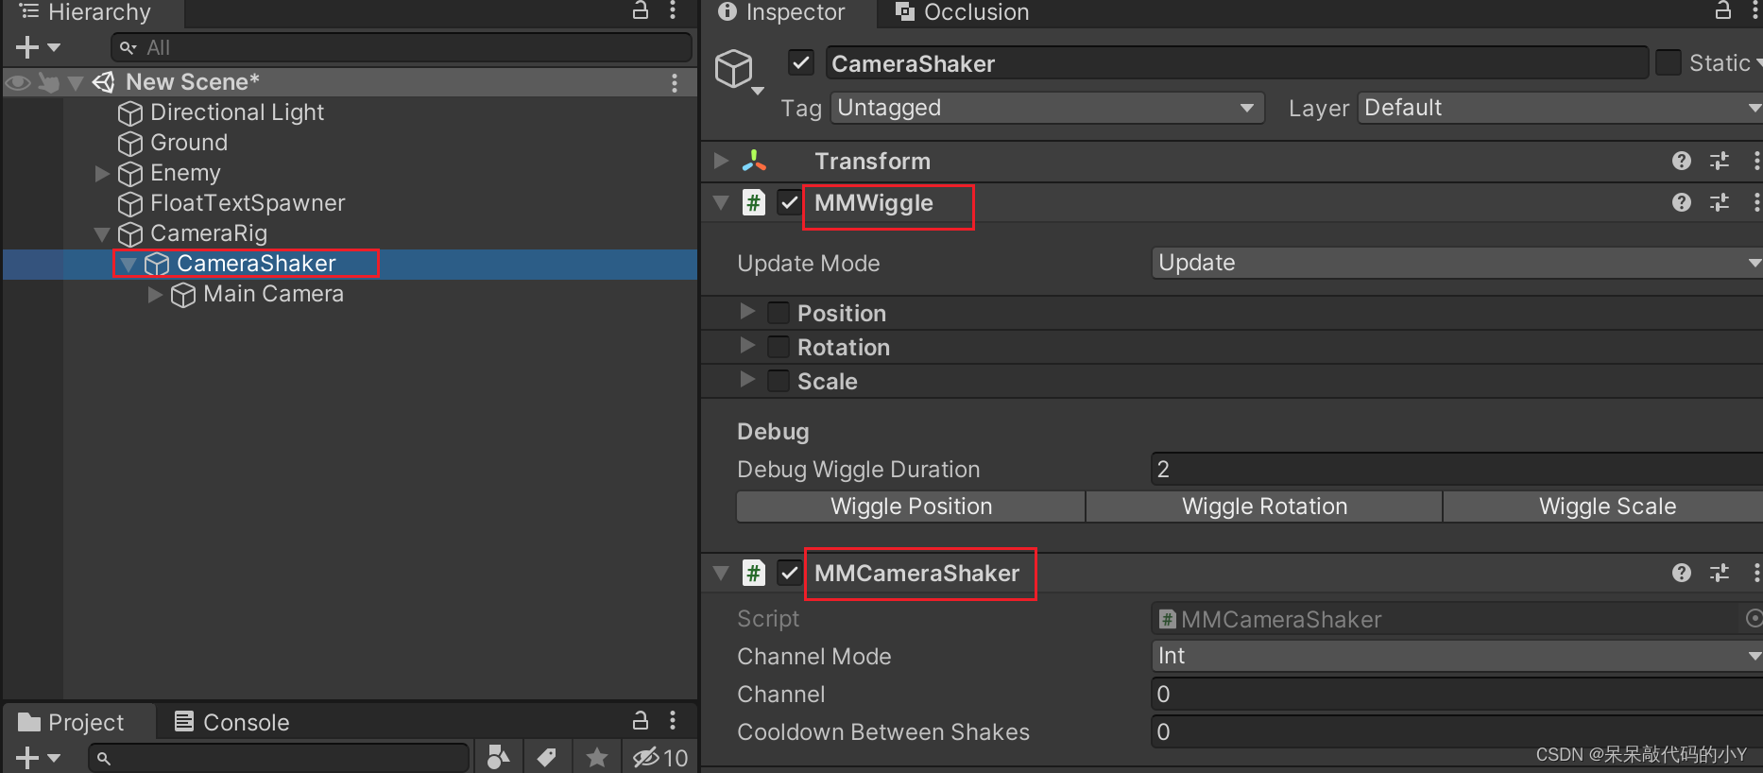Open the Update Mode dropdown
This screenshot has width=1763, height=773.
tap(1455, 263)
